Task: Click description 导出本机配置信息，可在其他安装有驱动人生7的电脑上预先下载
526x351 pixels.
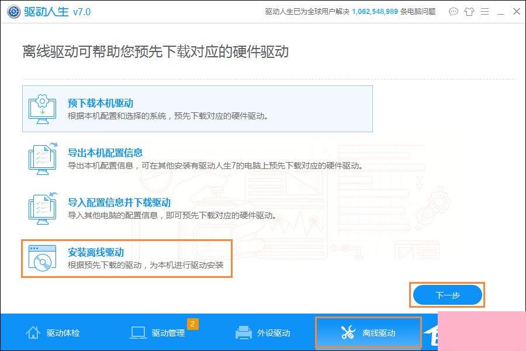Action: tap(215, 166)
